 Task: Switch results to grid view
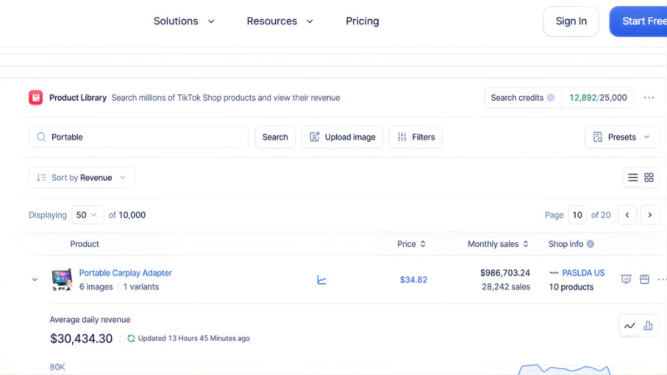click(649, 177)
